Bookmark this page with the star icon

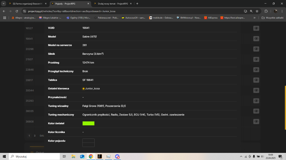257,11
